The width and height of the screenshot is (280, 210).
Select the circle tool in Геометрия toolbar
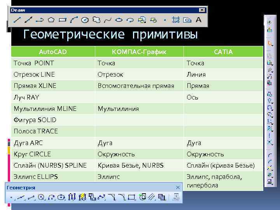click(x=41, y=197)
